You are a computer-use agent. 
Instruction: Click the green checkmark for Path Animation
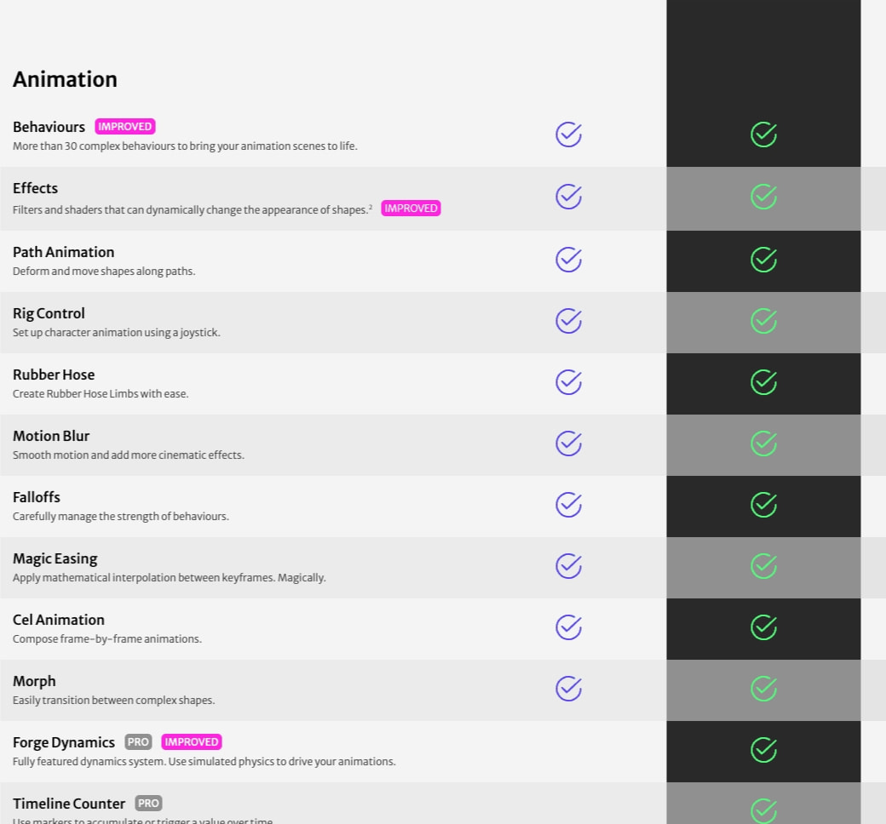click(763, 260)
